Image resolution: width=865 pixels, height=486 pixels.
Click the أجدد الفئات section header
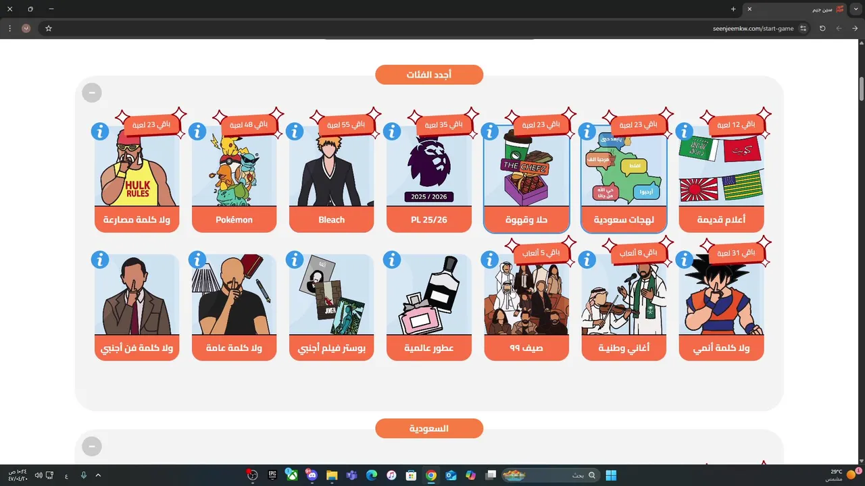pos(429,75)
